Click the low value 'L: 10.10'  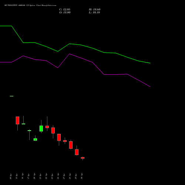(x=94, y=13)
